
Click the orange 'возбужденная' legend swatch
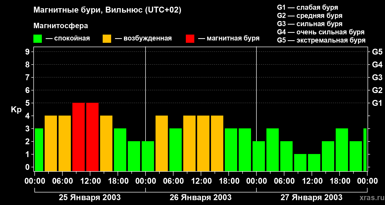pos(107,39)
